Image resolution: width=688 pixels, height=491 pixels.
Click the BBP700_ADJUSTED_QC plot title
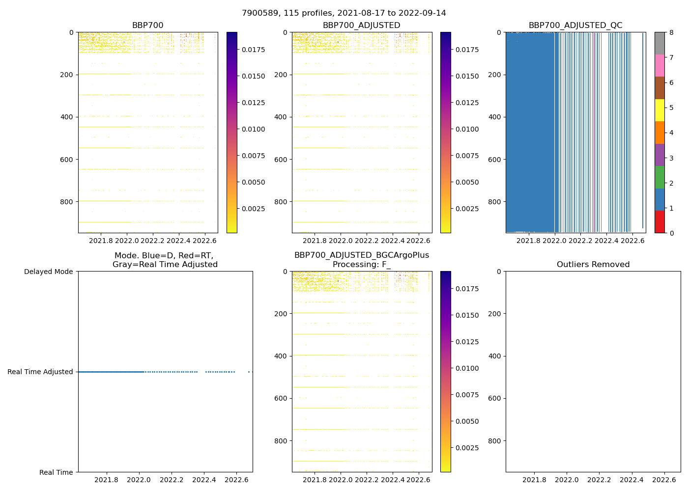(575, 26)
